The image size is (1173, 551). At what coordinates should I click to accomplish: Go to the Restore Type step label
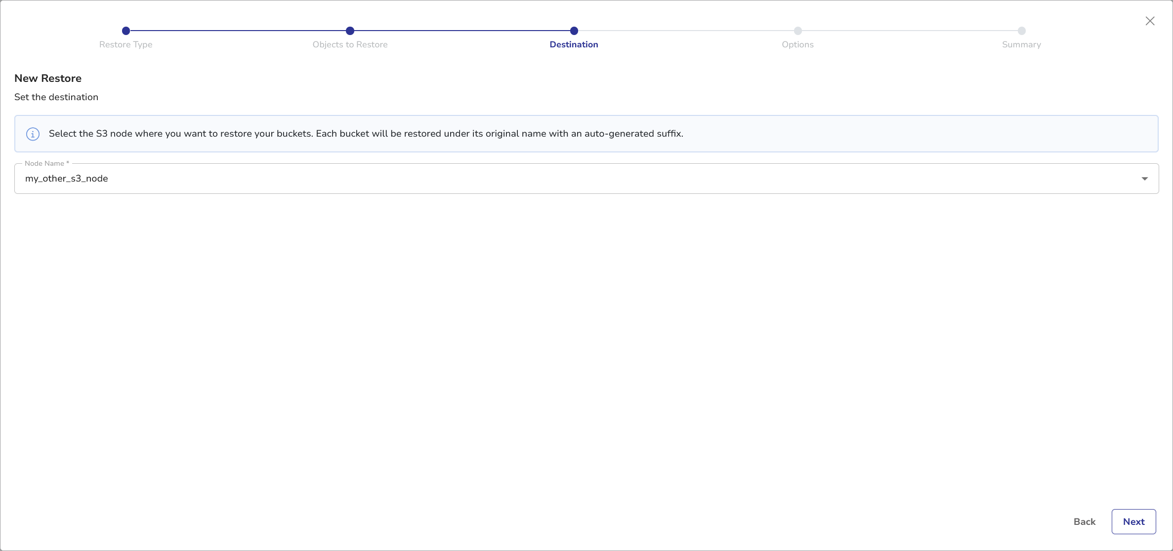pyautogui.click(x=126, y=44)
